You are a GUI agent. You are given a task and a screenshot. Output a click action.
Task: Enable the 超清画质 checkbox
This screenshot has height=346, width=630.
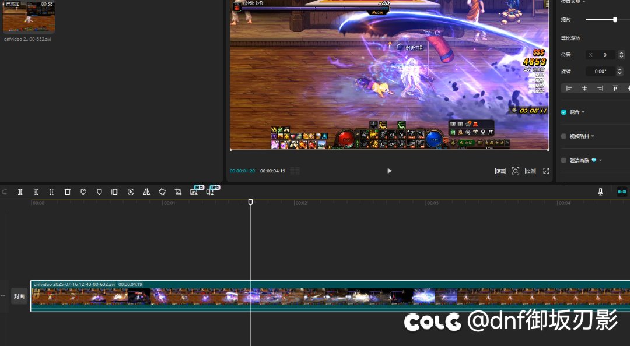click(563, 161)
